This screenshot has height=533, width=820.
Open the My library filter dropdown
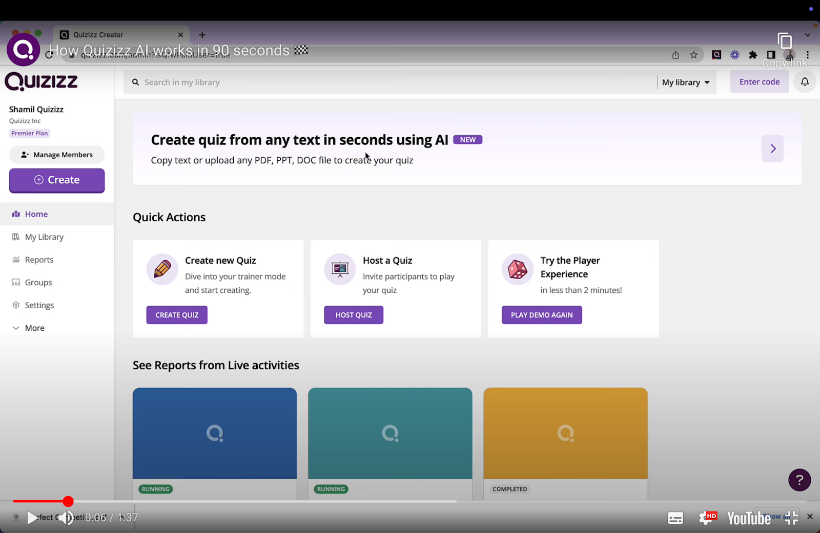click(686, 82)
